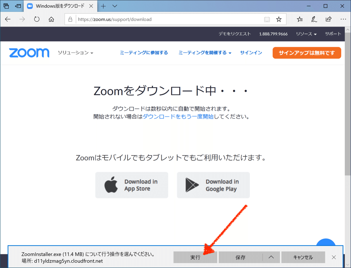Expand the リソース dropdown menu
This screenshot has width=351, height=268.
(x=306, y=34)
